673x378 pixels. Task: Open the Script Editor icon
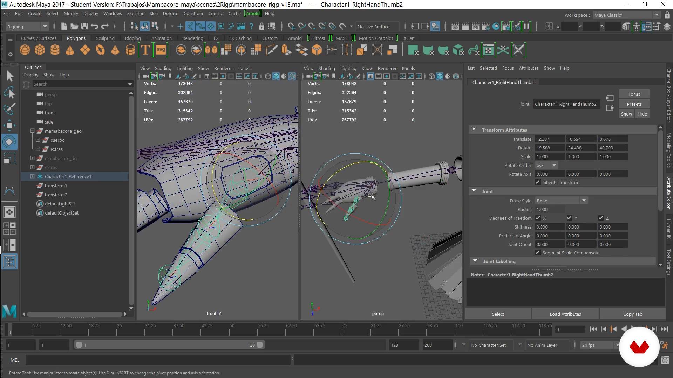pos(665,360)
